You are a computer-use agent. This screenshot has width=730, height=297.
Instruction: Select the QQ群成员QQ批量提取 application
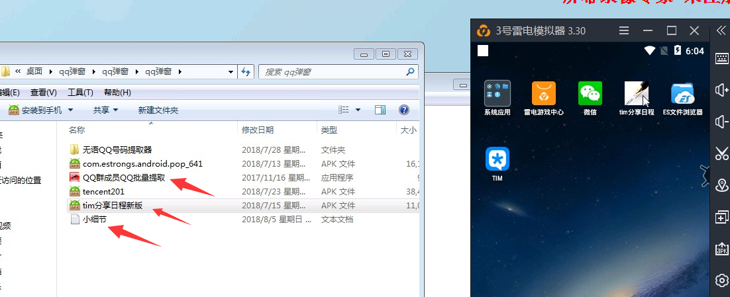click(x=124, y=177)
